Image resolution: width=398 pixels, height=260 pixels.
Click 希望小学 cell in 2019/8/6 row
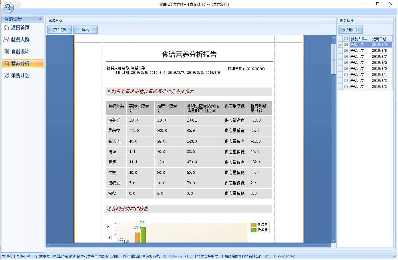360,63
